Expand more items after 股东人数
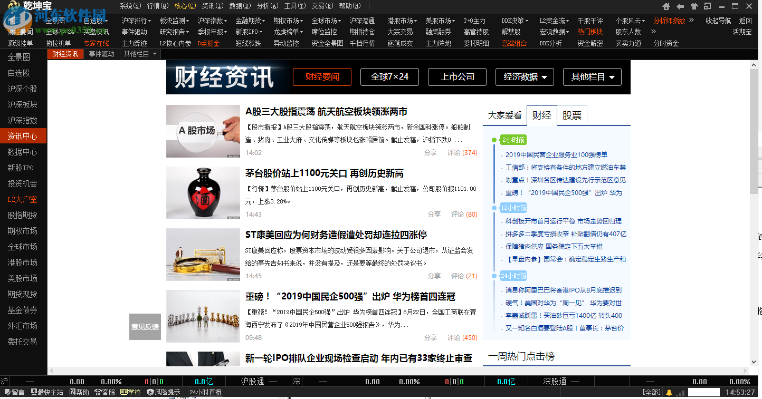 point(653,32)
